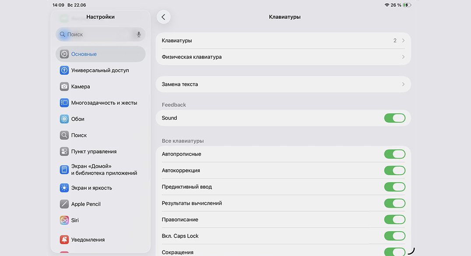471x256 pixels.
Task: Go back with the chevron button
Action: point(163,17)
